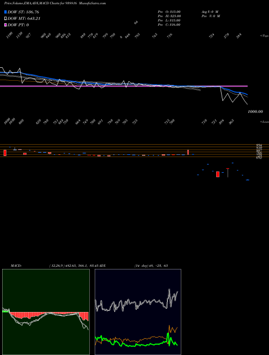
Task: Click the ADX indicator panel
Action: click(138, 312)
